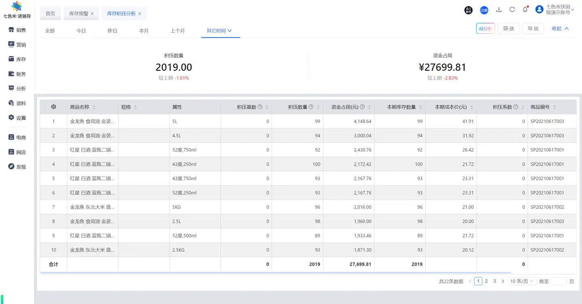The image size is (582, 304).
Task: Click the download icon in top bar
Action: 499,10
